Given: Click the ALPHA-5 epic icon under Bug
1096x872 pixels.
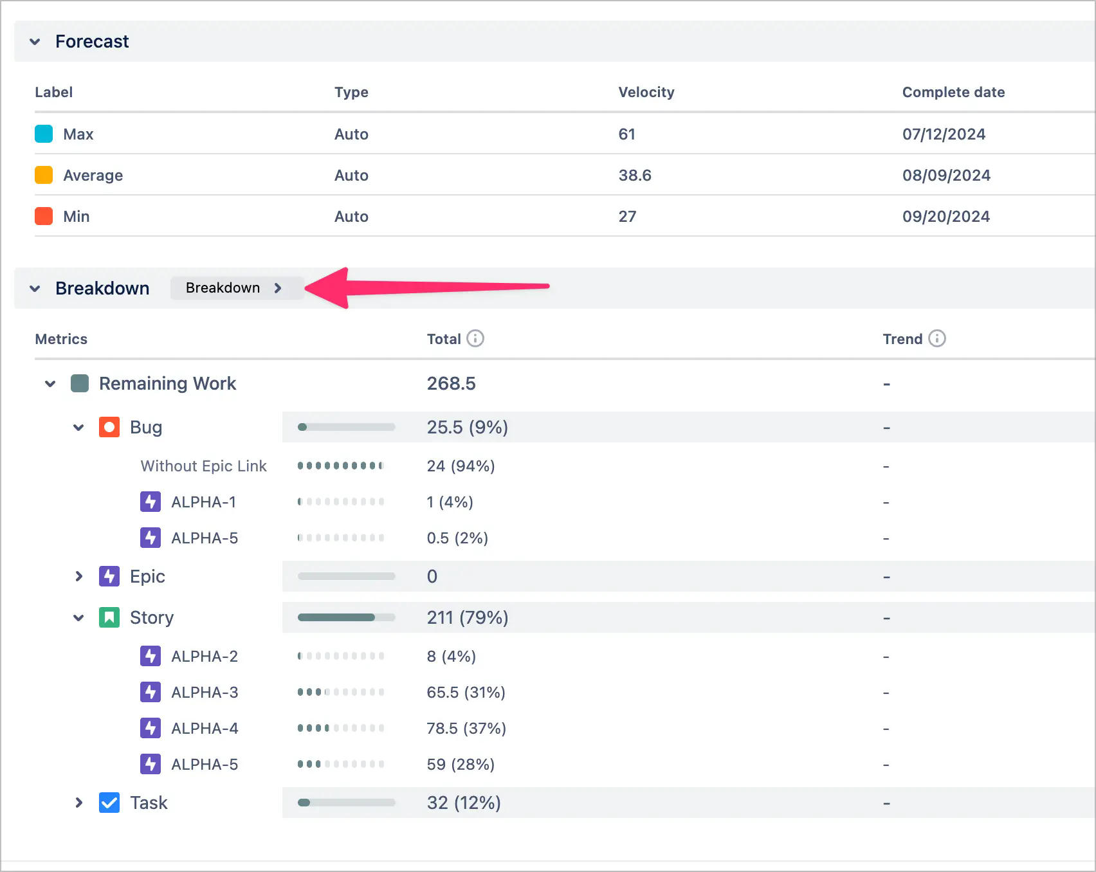Looking at the screenshot, I should tap(151, 538).
